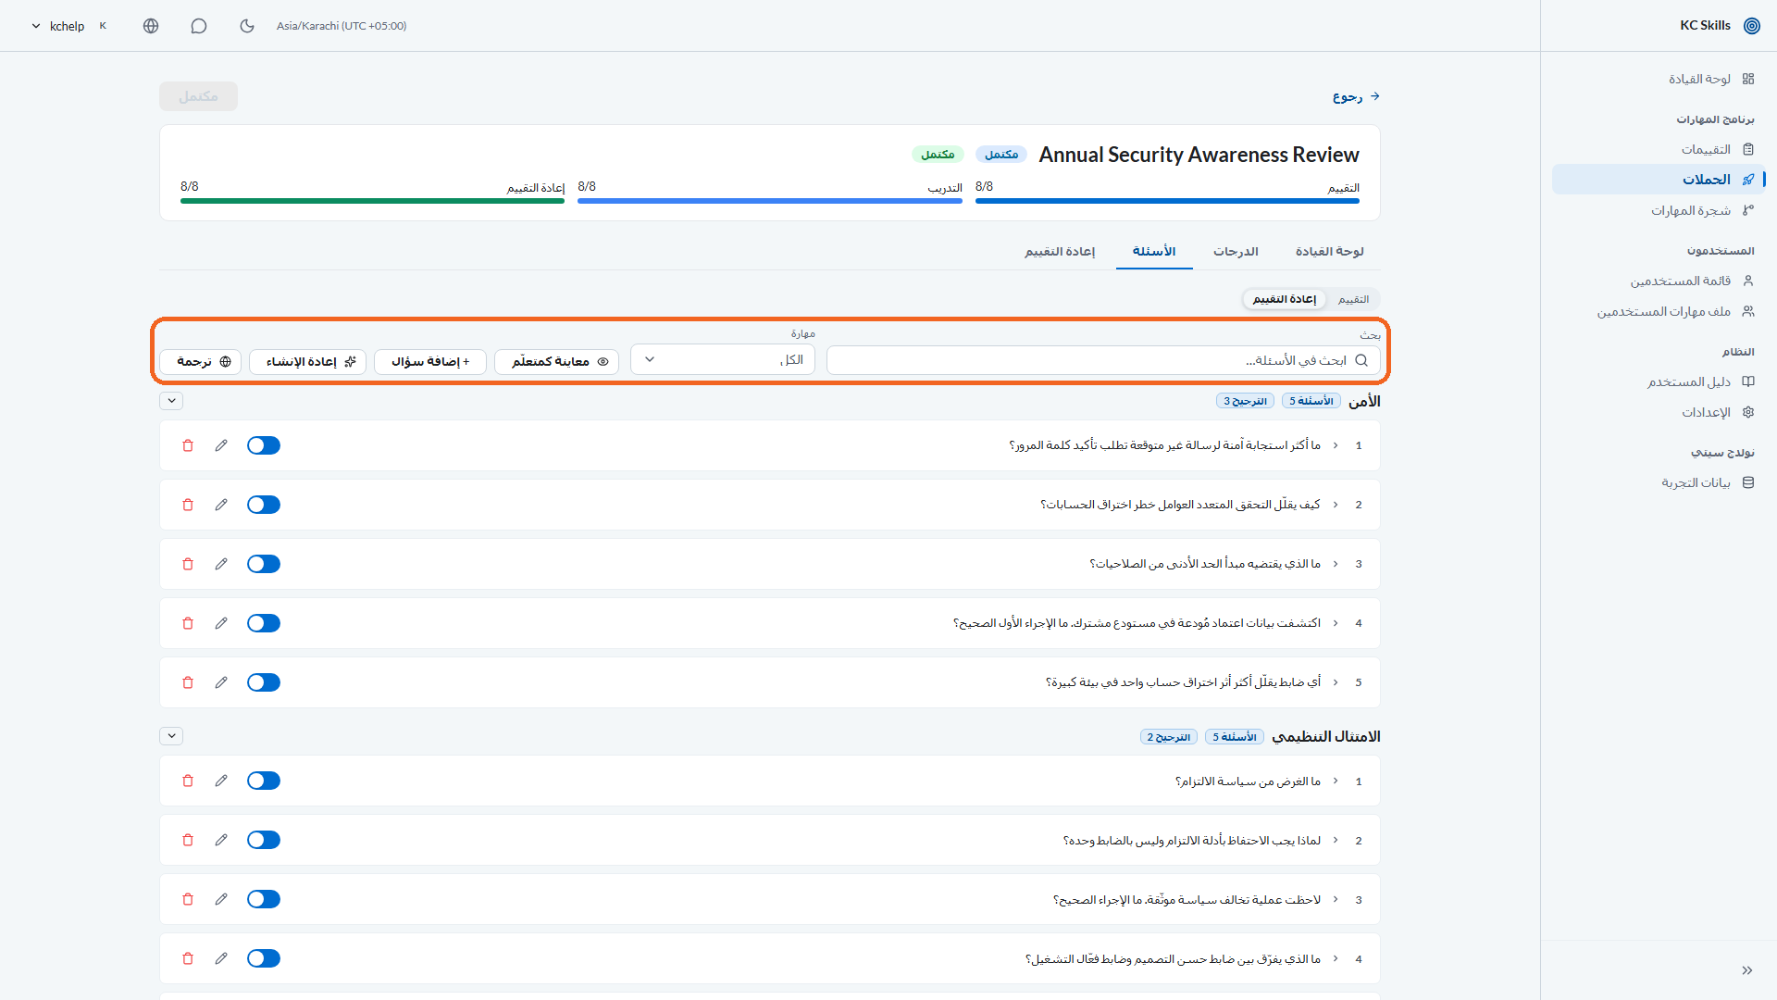This screenshot has width=1777, height=1000.
Task: Toggle switch for question 1 in الامتثال التنظيمي
Action: [264, 781]
